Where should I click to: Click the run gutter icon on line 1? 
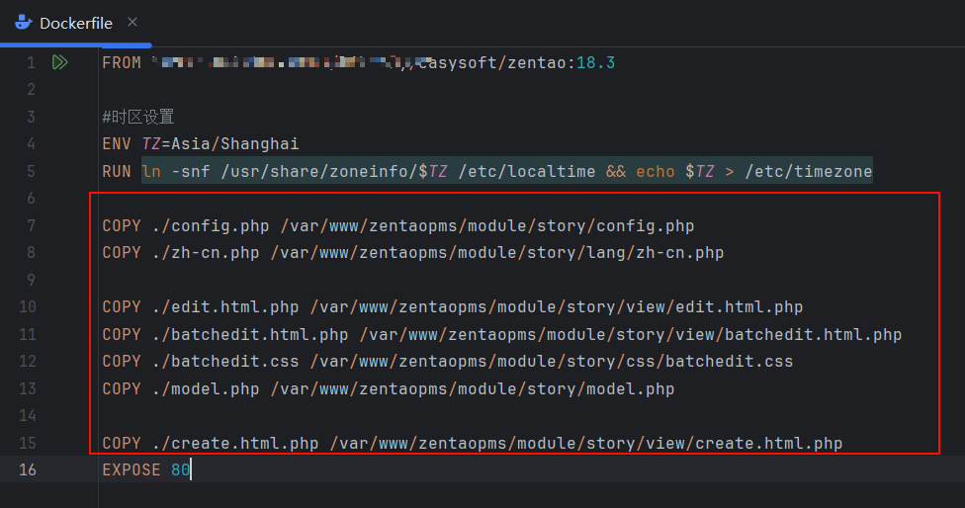pyautogui.click(x=59, y=62)
